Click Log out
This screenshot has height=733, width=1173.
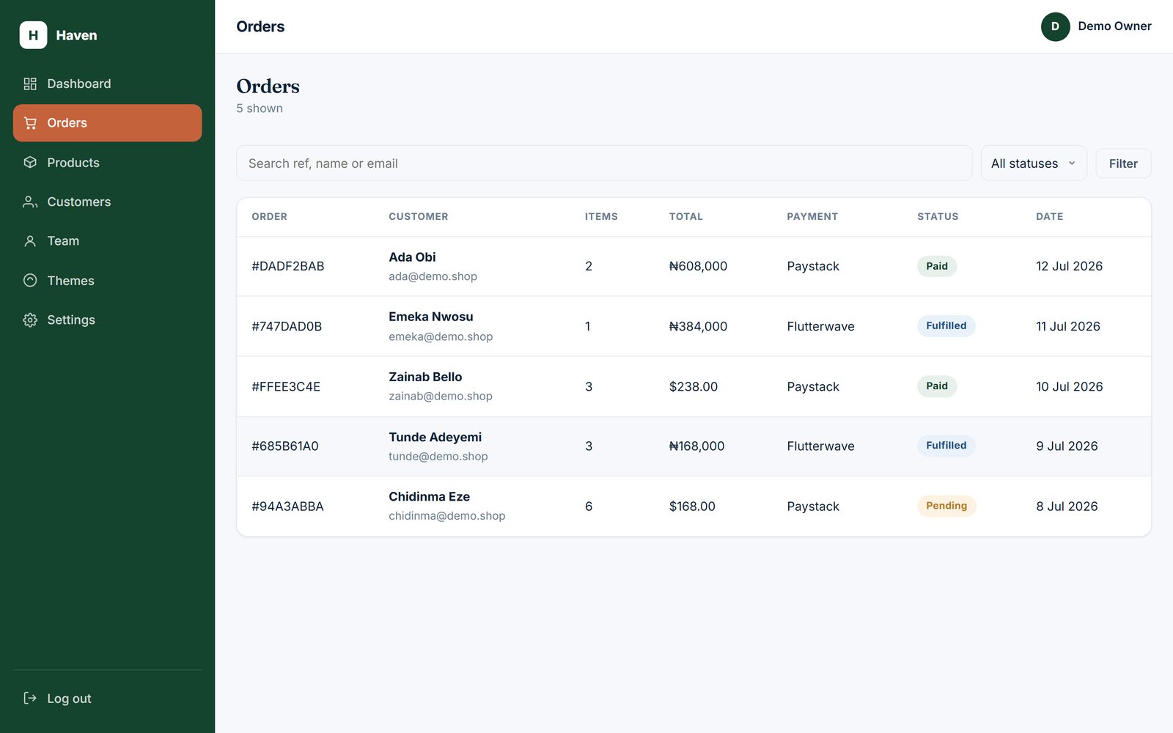click(107, 699)
